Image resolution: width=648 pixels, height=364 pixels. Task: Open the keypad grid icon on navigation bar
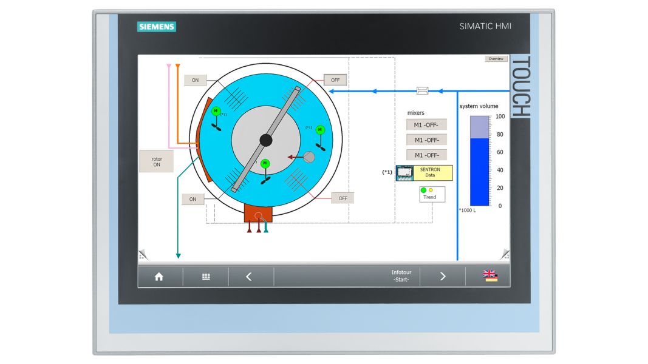click(205, 277)
